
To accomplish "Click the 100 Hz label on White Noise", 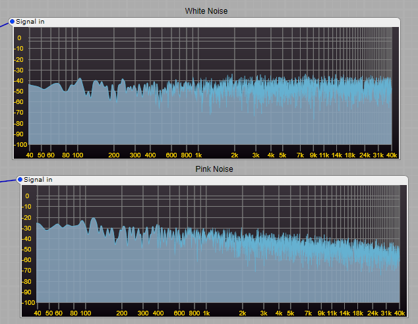I will tap(77, 155).
